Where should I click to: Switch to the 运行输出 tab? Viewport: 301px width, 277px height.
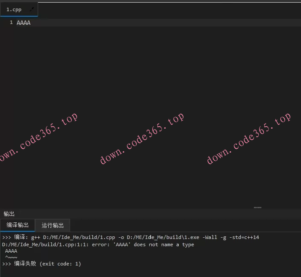[53, 225]
